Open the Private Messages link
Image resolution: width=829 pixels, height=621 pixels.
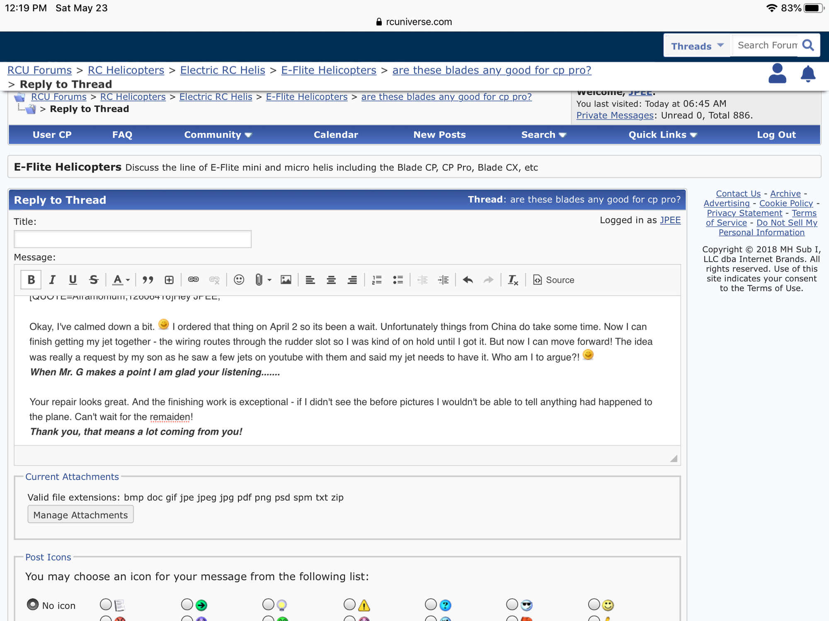point(615,116)
